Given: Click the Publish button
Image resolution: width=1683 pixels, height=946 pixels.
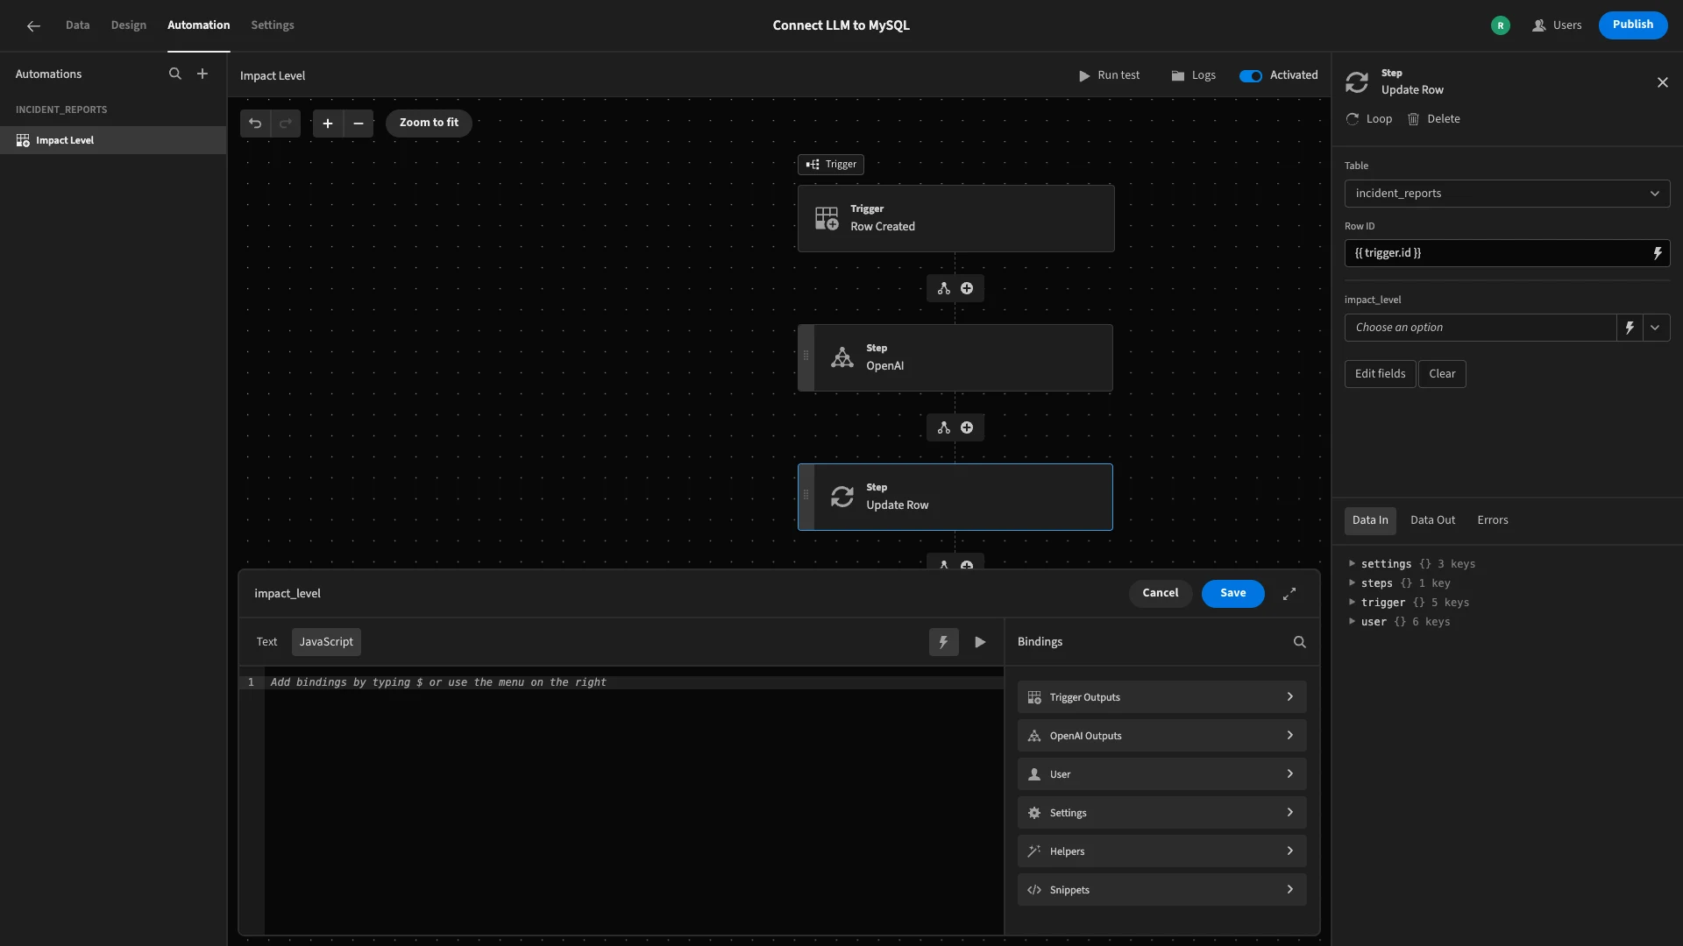Looking at the screenshot, I should (1633, 25).
